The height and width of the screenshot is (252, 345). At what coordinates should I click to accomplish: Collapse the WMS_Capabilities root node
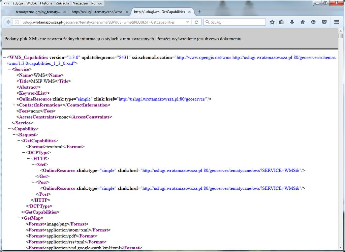[4, 58]
